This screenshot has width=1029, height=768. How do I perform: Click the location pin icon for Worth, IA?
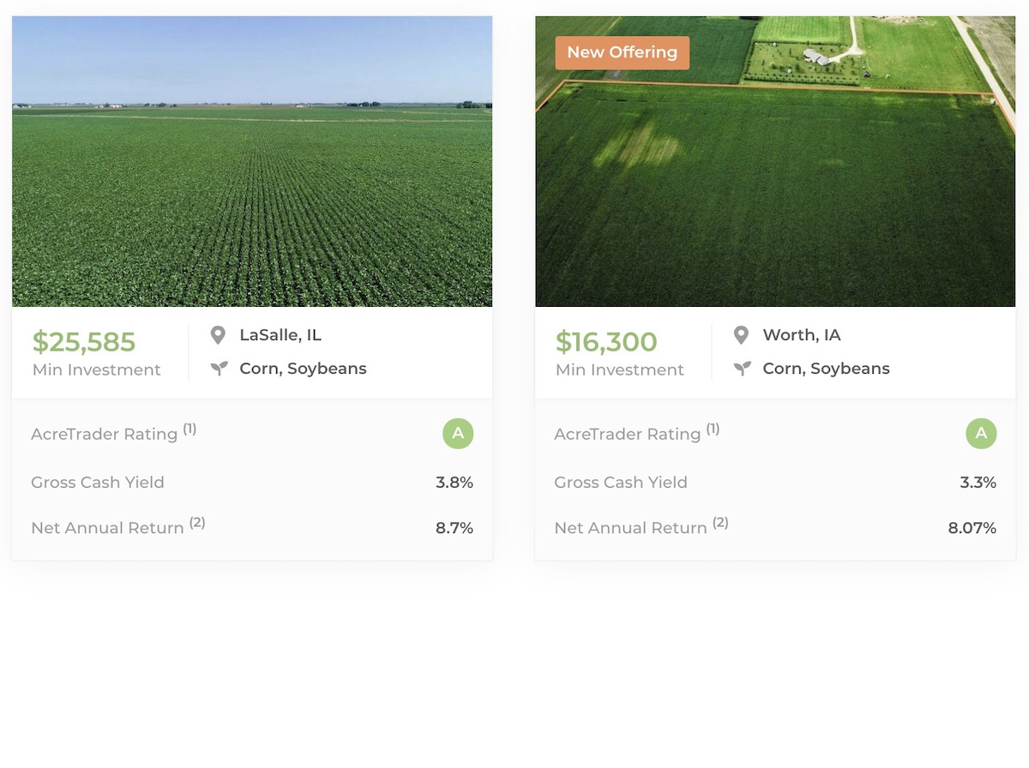click(x=743, y=334)
